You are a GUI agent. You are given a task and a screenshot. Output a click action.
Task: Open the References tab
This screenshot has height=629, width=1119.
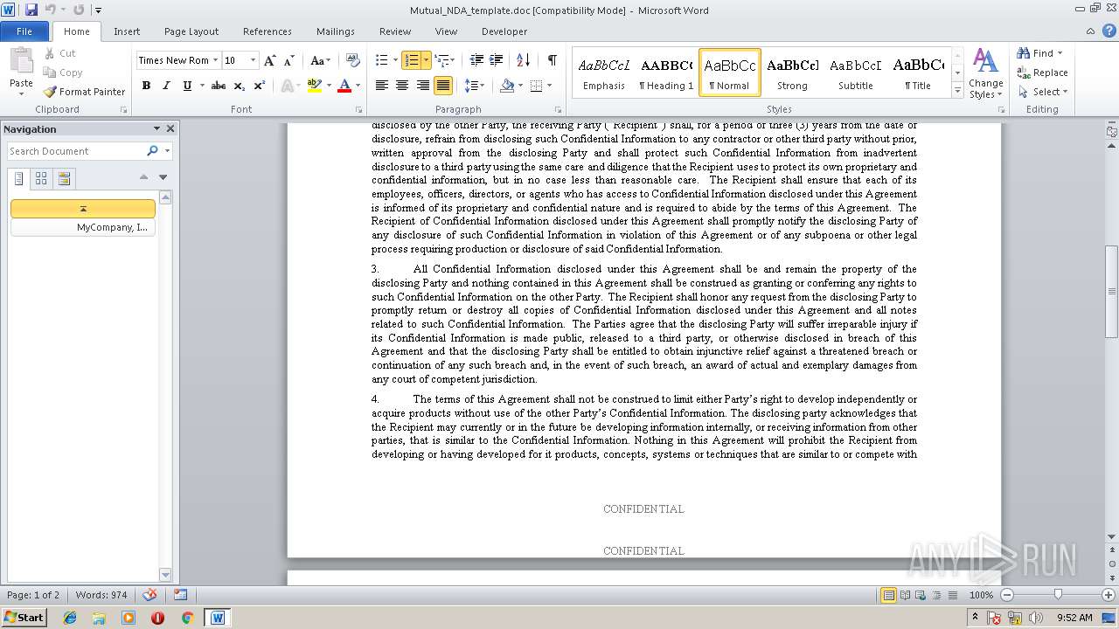[x=268, y=31]
